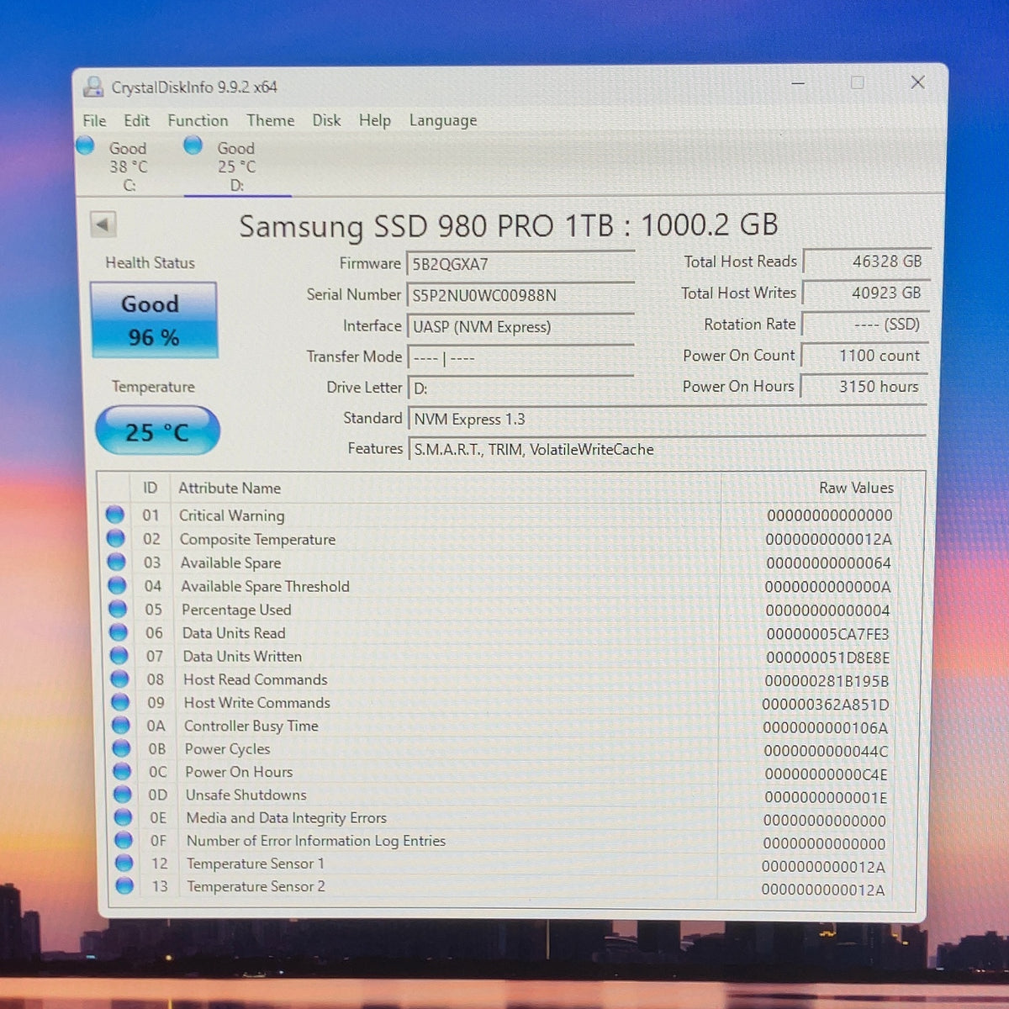Click the status dot for Temperature Sensor 2
The width and height of the screenshot is (1009, 1009).
pyautogui.click(x=124, y=885)
